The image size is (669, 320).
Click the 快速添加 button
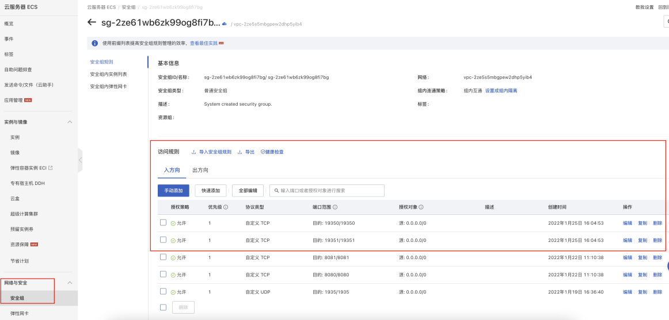point(210,191)
